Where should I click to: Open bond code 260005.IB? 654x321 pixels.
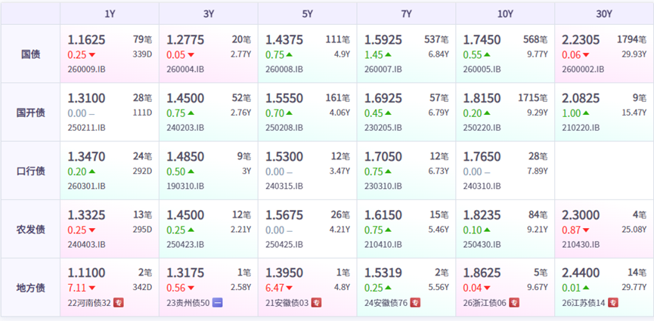482,69
